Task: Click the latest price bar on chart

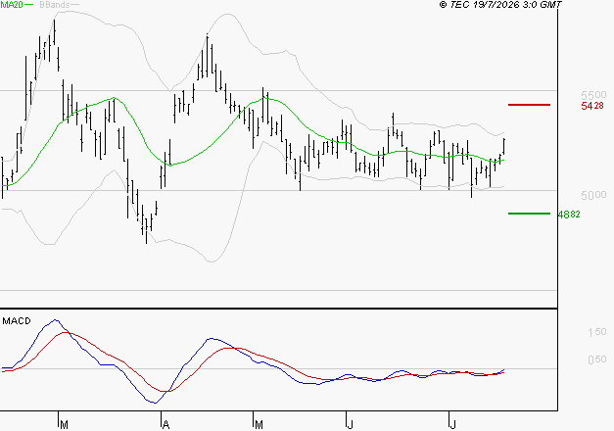Action: click(504, 146)
